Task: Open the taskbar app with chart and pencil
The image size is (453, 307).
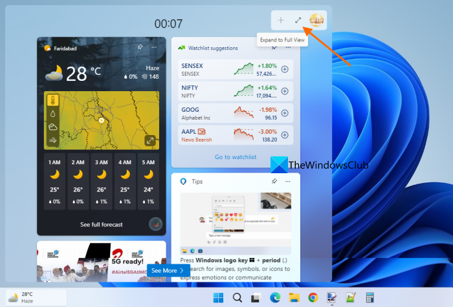Action: [x=351, y=297]
